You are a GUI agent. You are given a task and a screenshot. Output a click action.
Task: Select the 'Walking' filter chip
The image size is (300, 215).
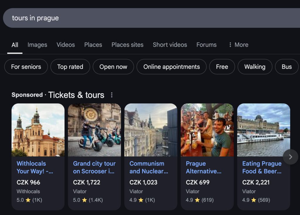tap(255, 67)
